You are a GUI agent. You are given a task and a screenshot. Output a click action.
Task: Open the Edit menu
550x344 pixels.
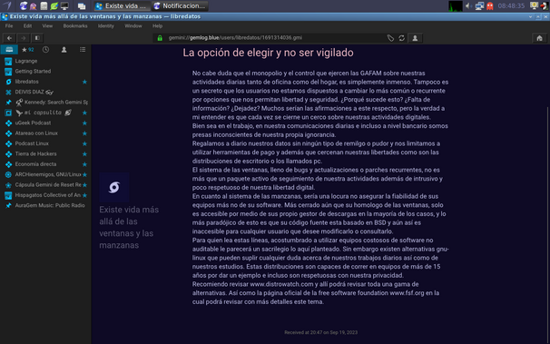coord(27,26)
